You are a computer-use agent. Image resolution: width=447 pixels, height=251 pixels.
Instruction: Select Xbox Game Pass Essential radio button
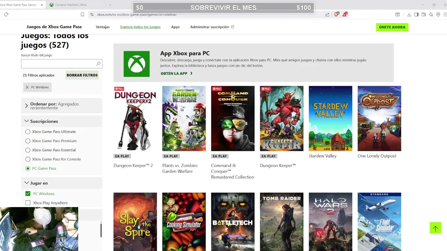pos(28,150)
